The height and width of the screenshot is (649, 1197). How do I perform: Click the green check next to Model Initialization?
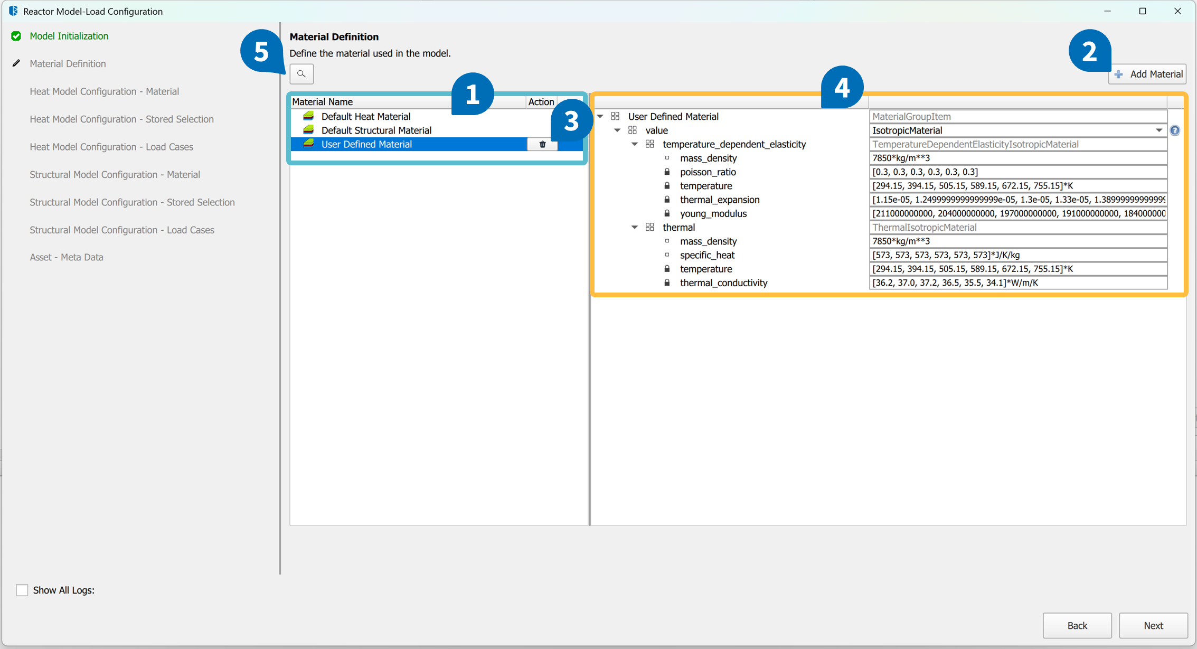pos(16,36)
